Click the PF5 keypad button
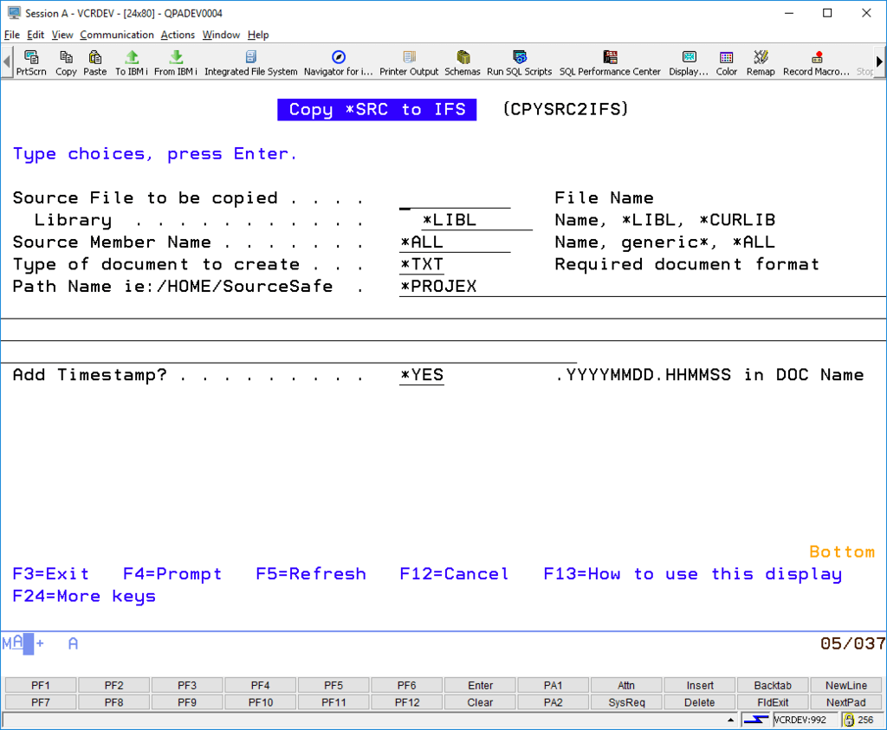Viewport: 887px width, 730px height. (x=333, y=685)
